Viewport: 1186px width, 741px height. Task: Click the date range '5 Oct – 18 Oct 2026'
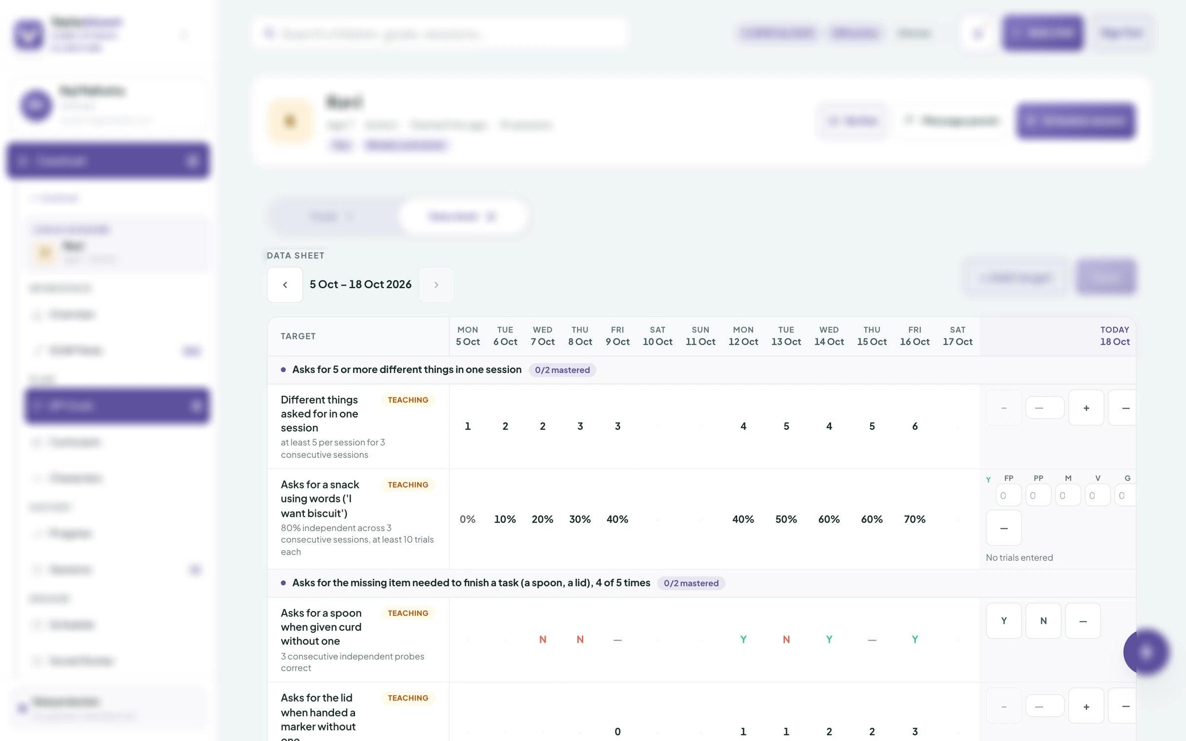360,285
